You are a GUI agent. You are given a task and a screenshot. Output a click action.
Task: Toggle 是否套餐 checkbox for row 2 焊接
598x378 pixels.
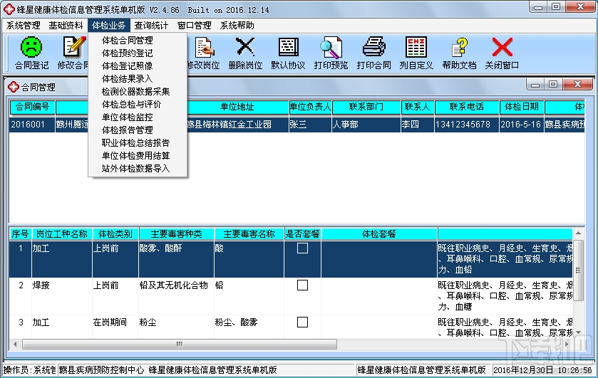coord(302,285)
